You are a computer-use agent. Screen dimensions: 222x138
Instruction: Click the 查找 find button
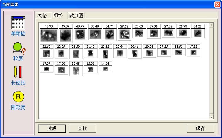pyautogui.click(x=83, y=128)
